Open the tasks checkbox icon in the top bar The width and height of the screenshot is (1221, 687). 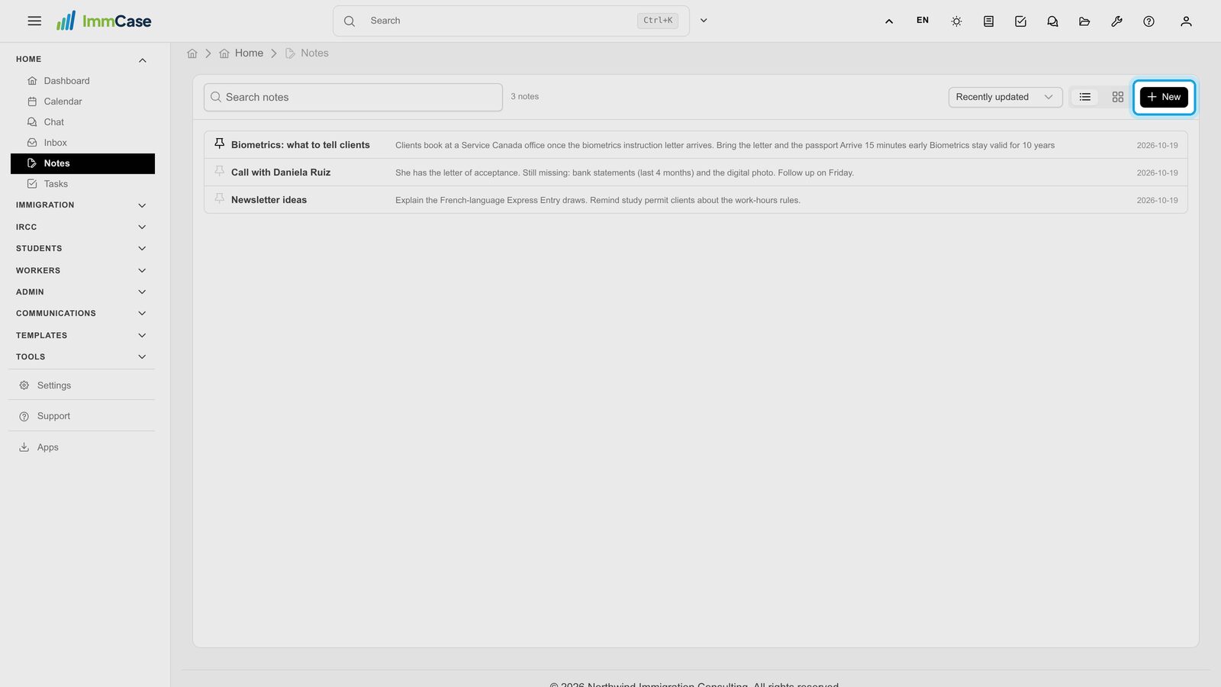[x=1020, y=21]
